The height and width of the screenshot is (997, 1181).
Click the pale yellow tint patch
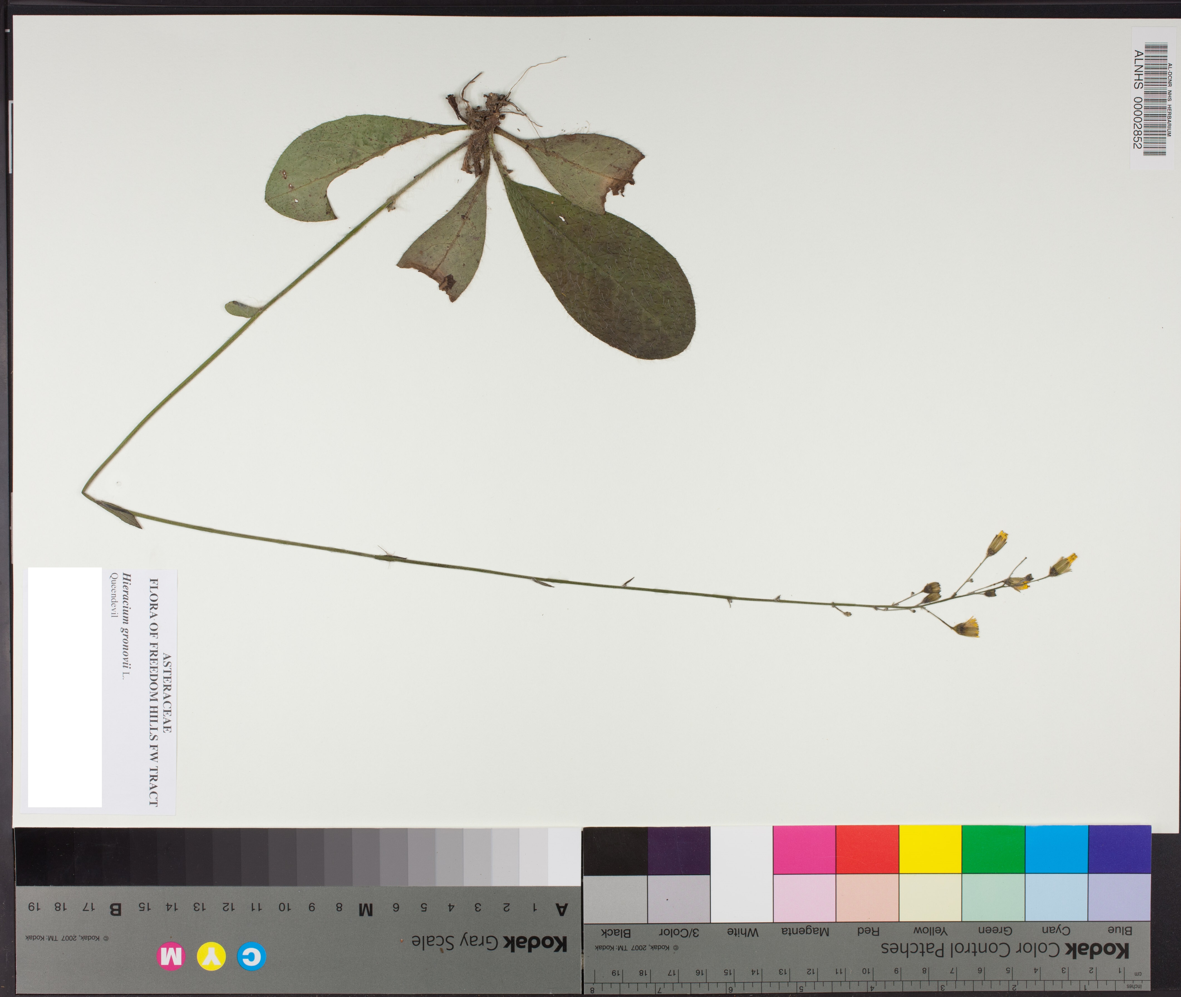pos(930,898)
